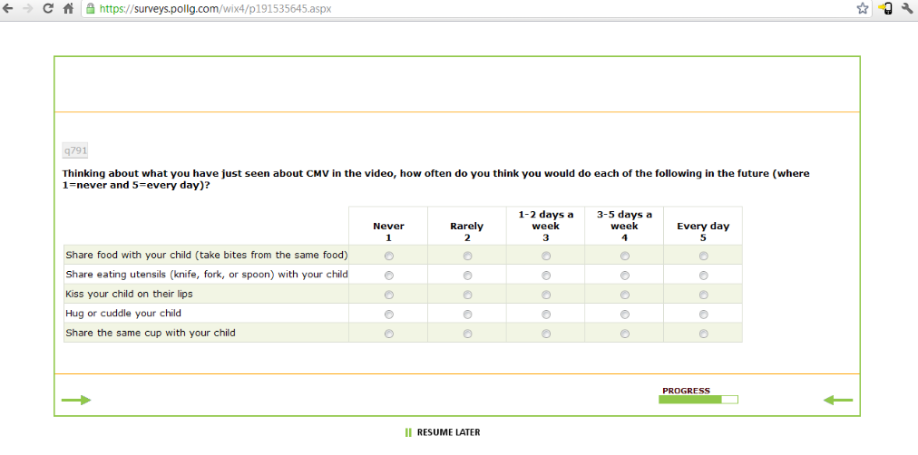918x455 pixels.
Task: Select Rarely for Kiss your child on lips
Action: [467, 295]
